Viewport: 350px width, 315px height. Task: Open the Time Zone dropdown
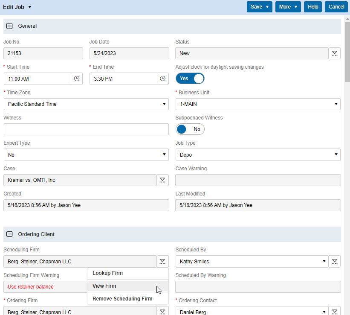click(x=86, y=104)
